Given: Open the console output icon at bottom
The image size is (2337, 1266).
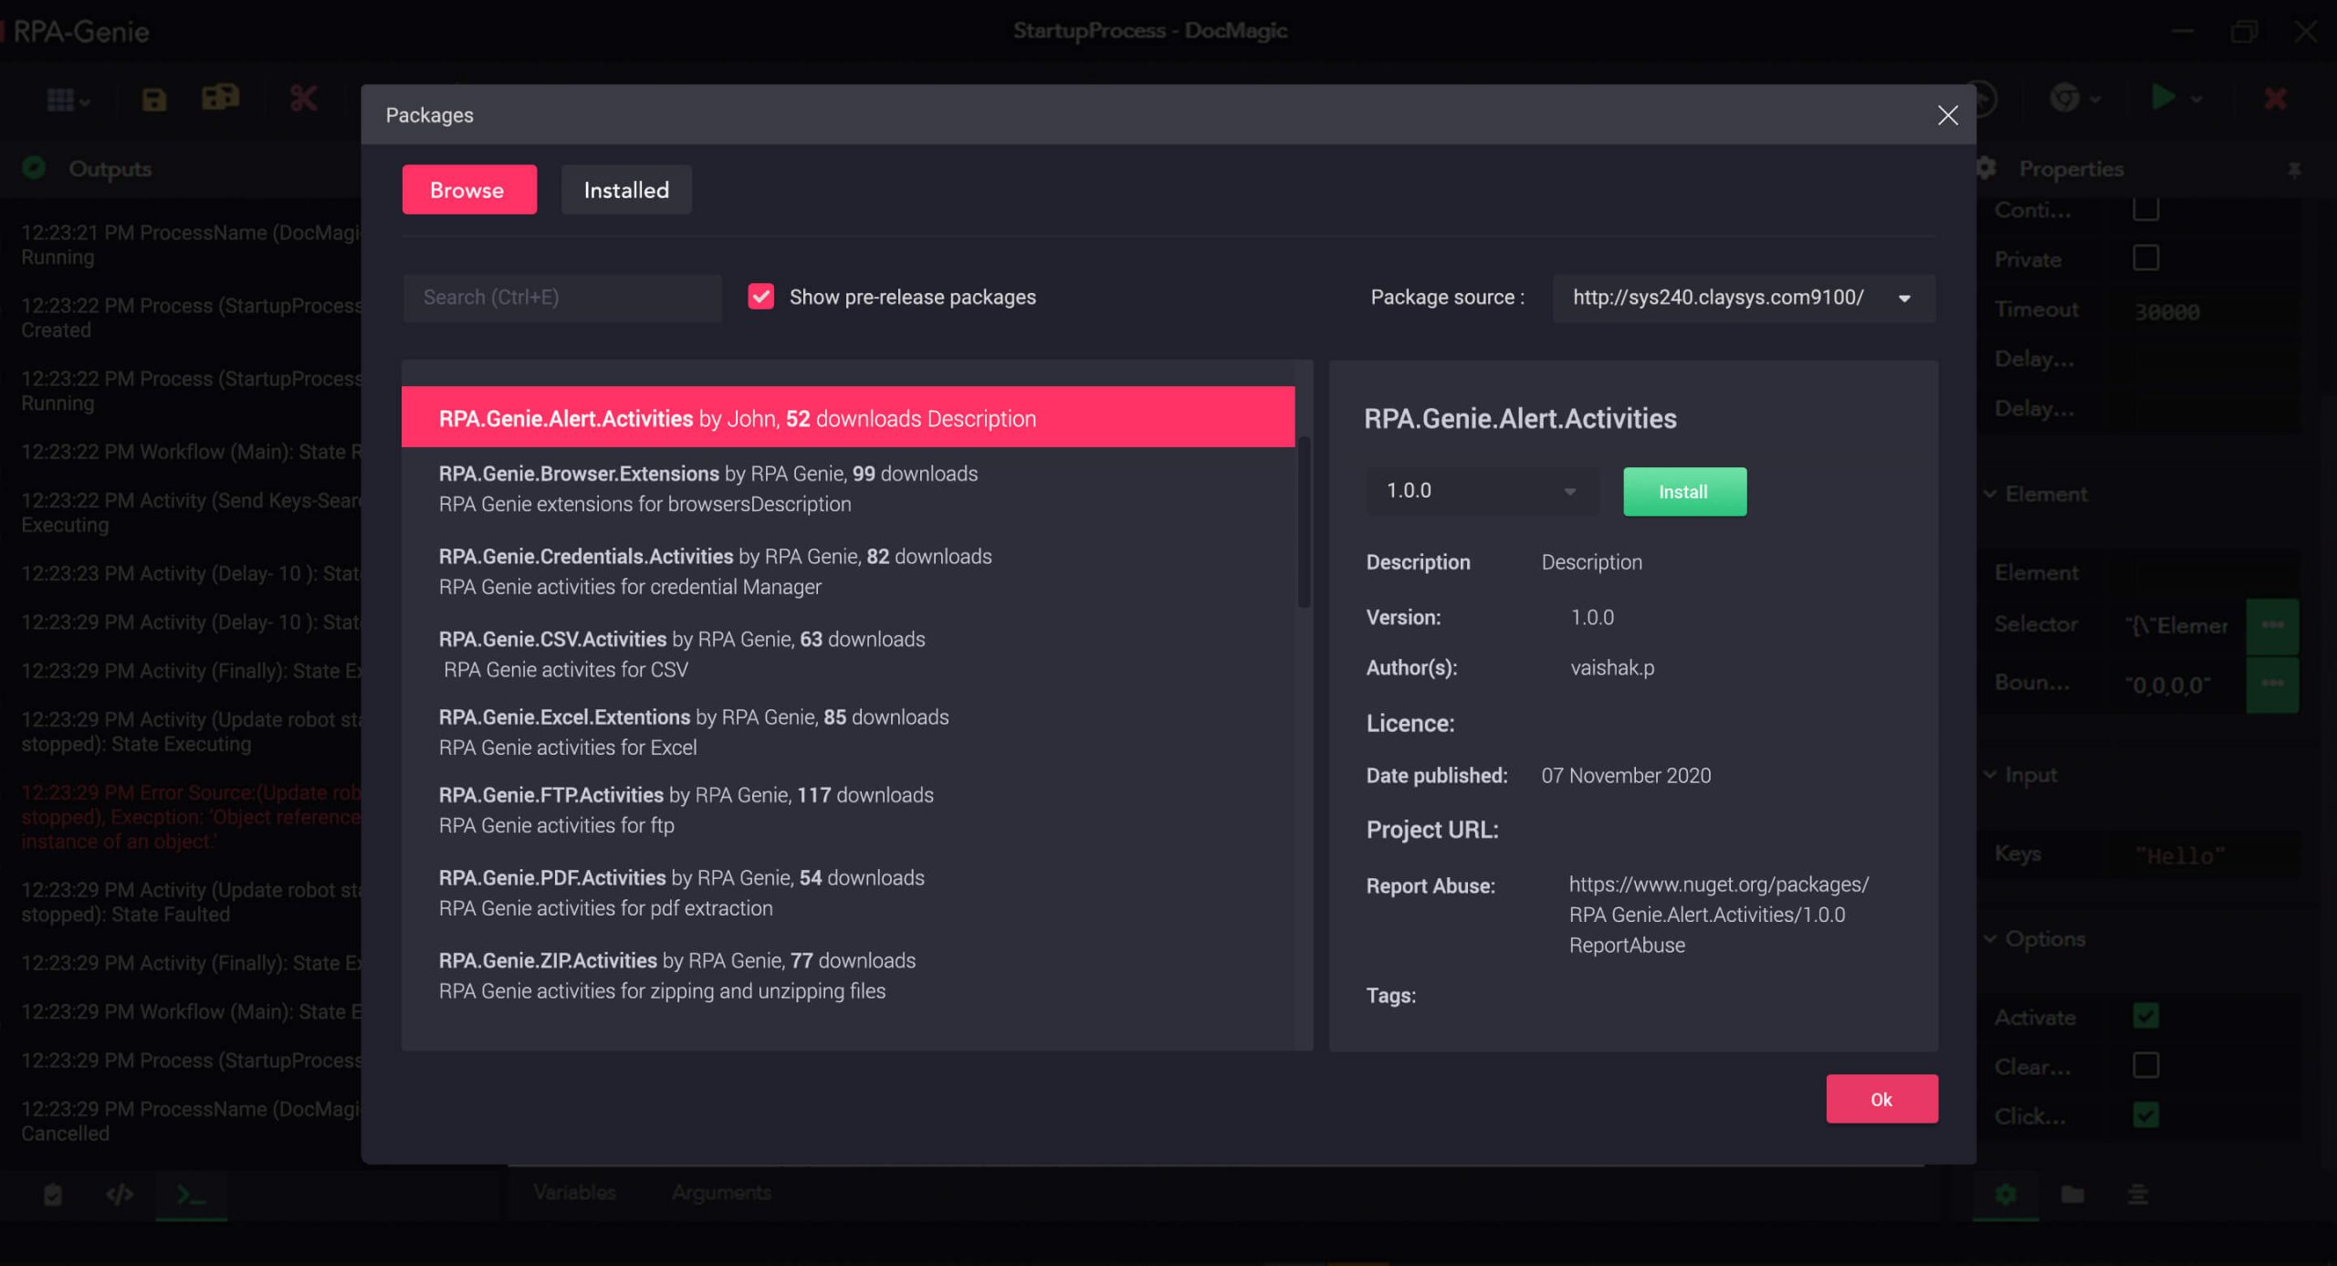Looking at the screenshot, I should click(190, 1195).
